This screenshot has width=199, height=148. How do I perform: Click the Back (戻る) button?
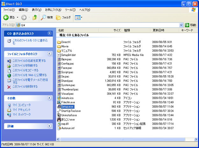coord(10,17)
